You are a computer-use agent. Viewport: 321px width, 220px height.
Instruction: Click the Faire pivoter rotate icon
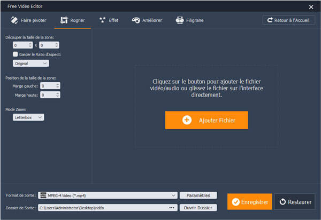tap(13, 21)
